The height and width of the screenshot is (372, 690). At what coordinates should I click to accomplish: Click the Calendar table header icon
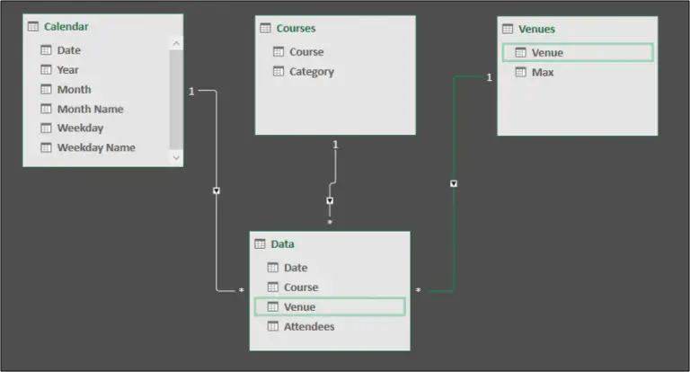33,27
